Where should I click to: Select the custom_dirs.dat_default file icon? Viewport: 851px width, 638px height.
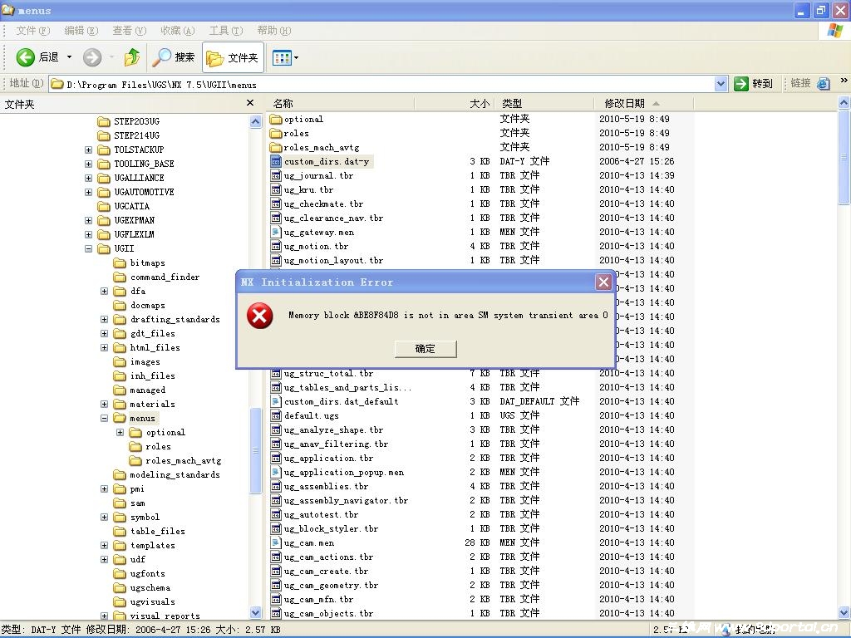click(x=276, y=401)
